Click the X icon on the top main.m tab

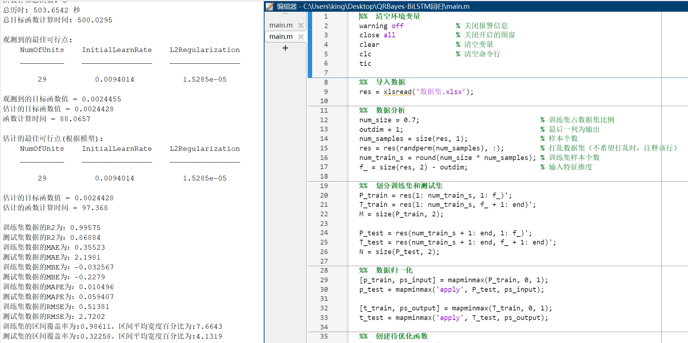click(x=301, y=25)
